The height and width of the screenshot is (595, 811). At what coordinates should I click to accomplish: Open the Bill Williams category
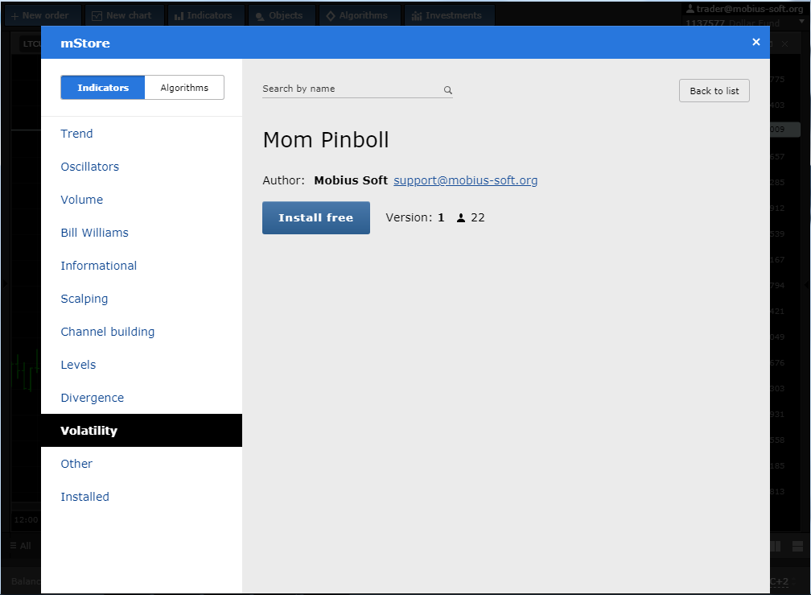[94, 233]
